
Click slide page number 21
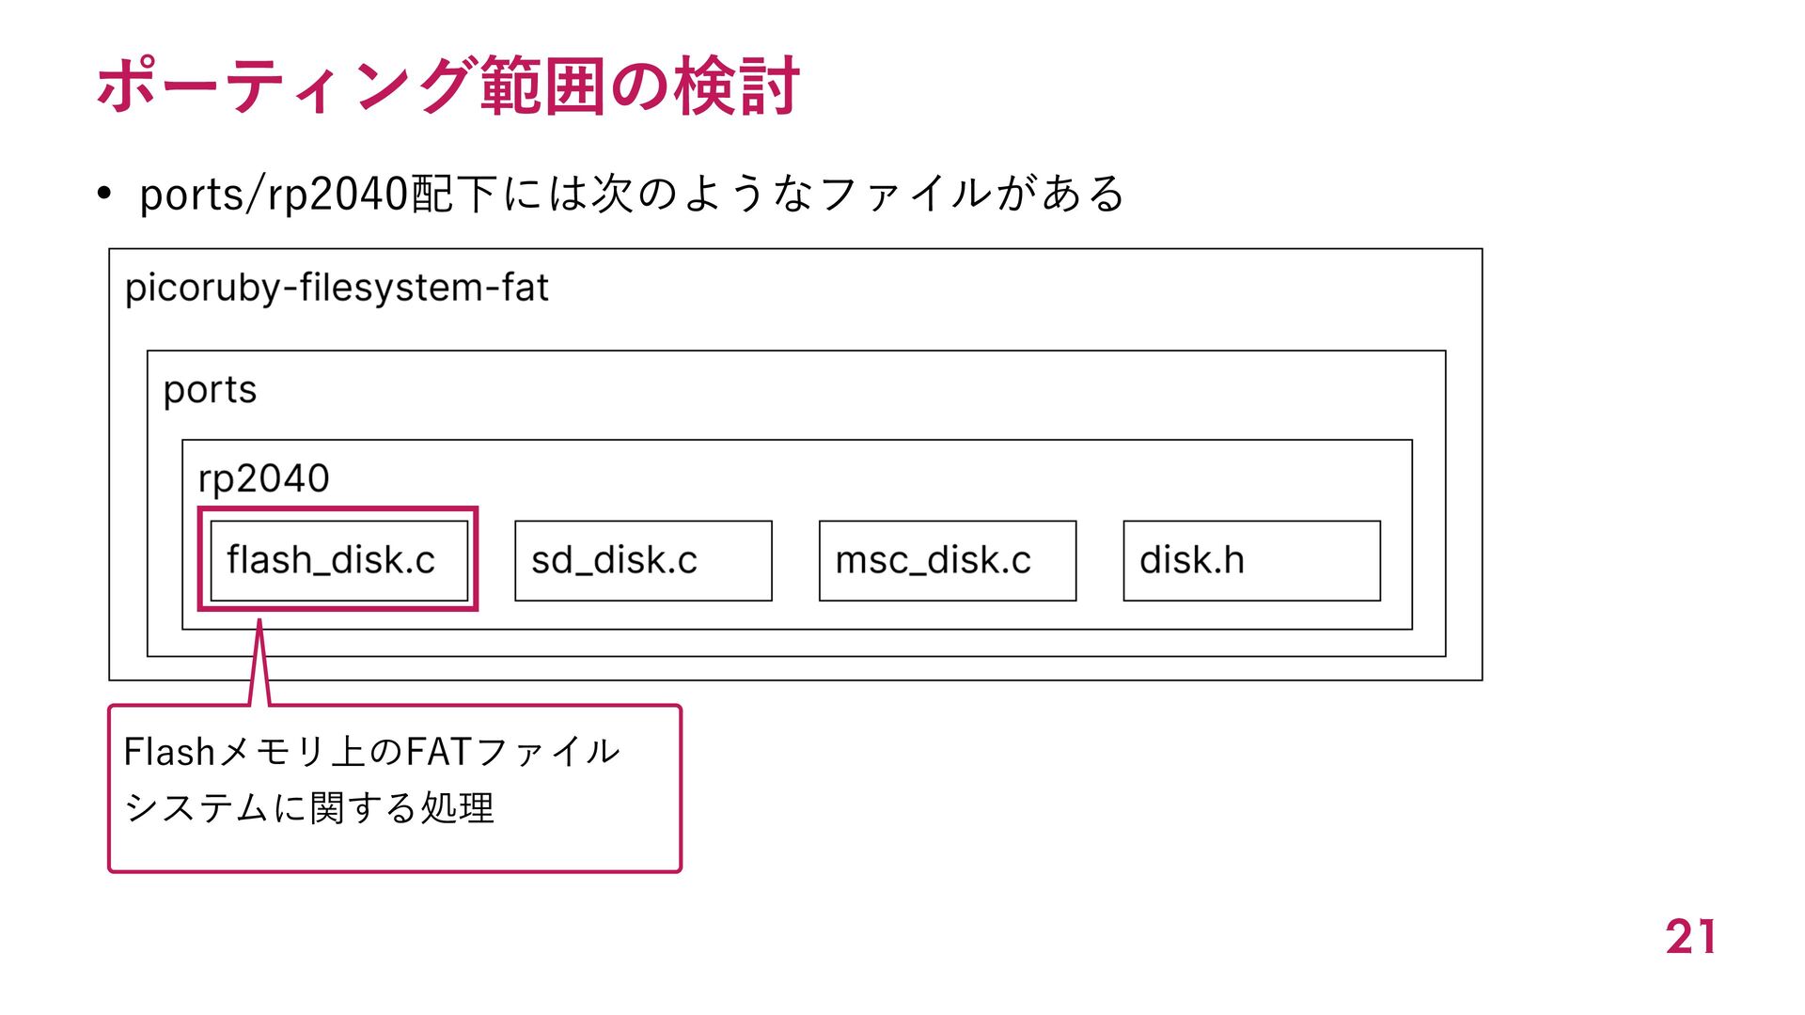pyautogui.click(x=1690, y=937)
